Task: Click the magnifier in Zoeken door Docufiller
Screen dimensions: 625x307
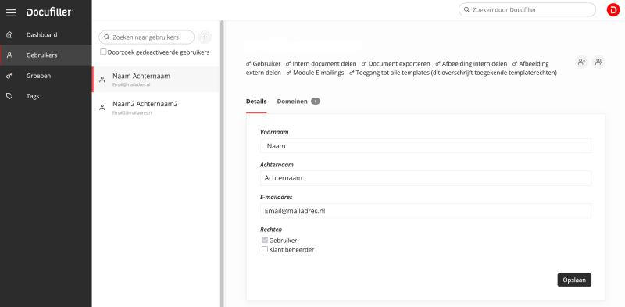Action: coord(466,10)
